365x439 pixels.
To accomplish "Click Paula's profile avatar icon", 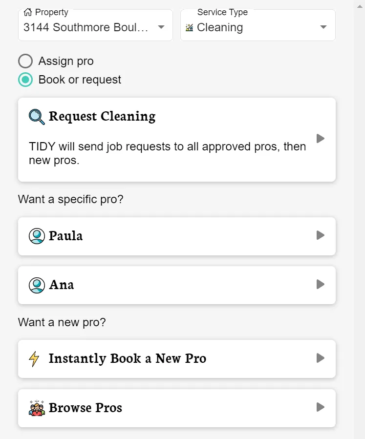I will pos(37,236).
